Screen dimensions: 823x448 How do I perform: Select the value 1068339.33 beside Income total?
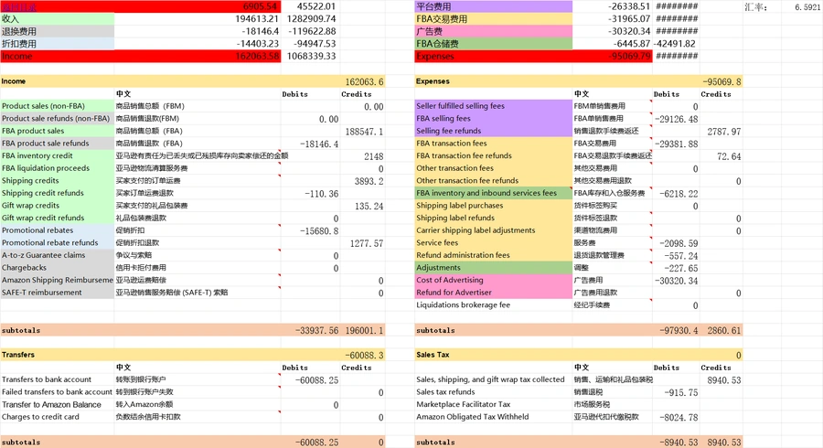pyautogui.click(x=311, y=56)
